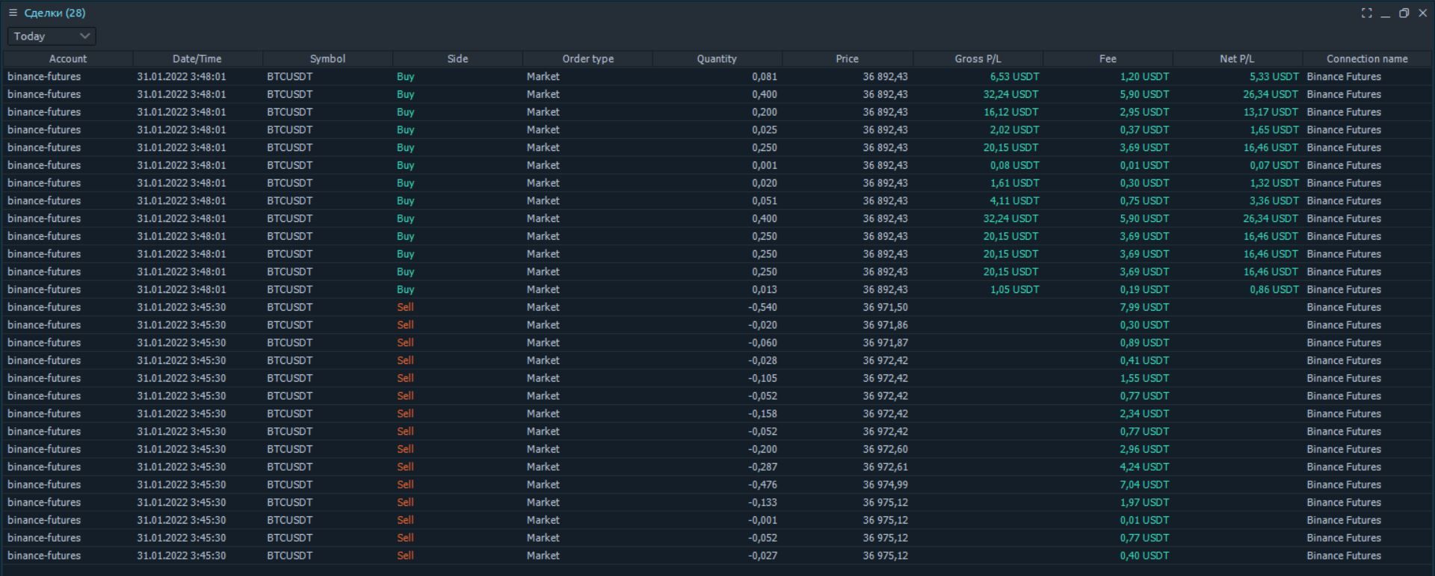Select the gross P/L value 6,53 USDT

tap(1014, 76)
